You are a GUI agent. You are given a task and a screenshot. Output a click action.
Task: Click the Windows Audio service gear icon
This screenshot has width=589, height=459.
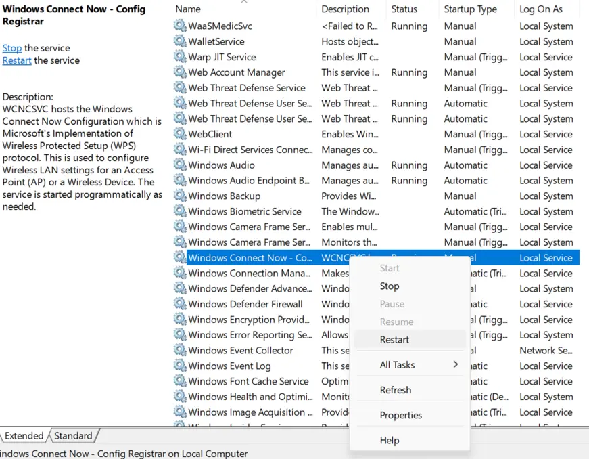[180, 165]
